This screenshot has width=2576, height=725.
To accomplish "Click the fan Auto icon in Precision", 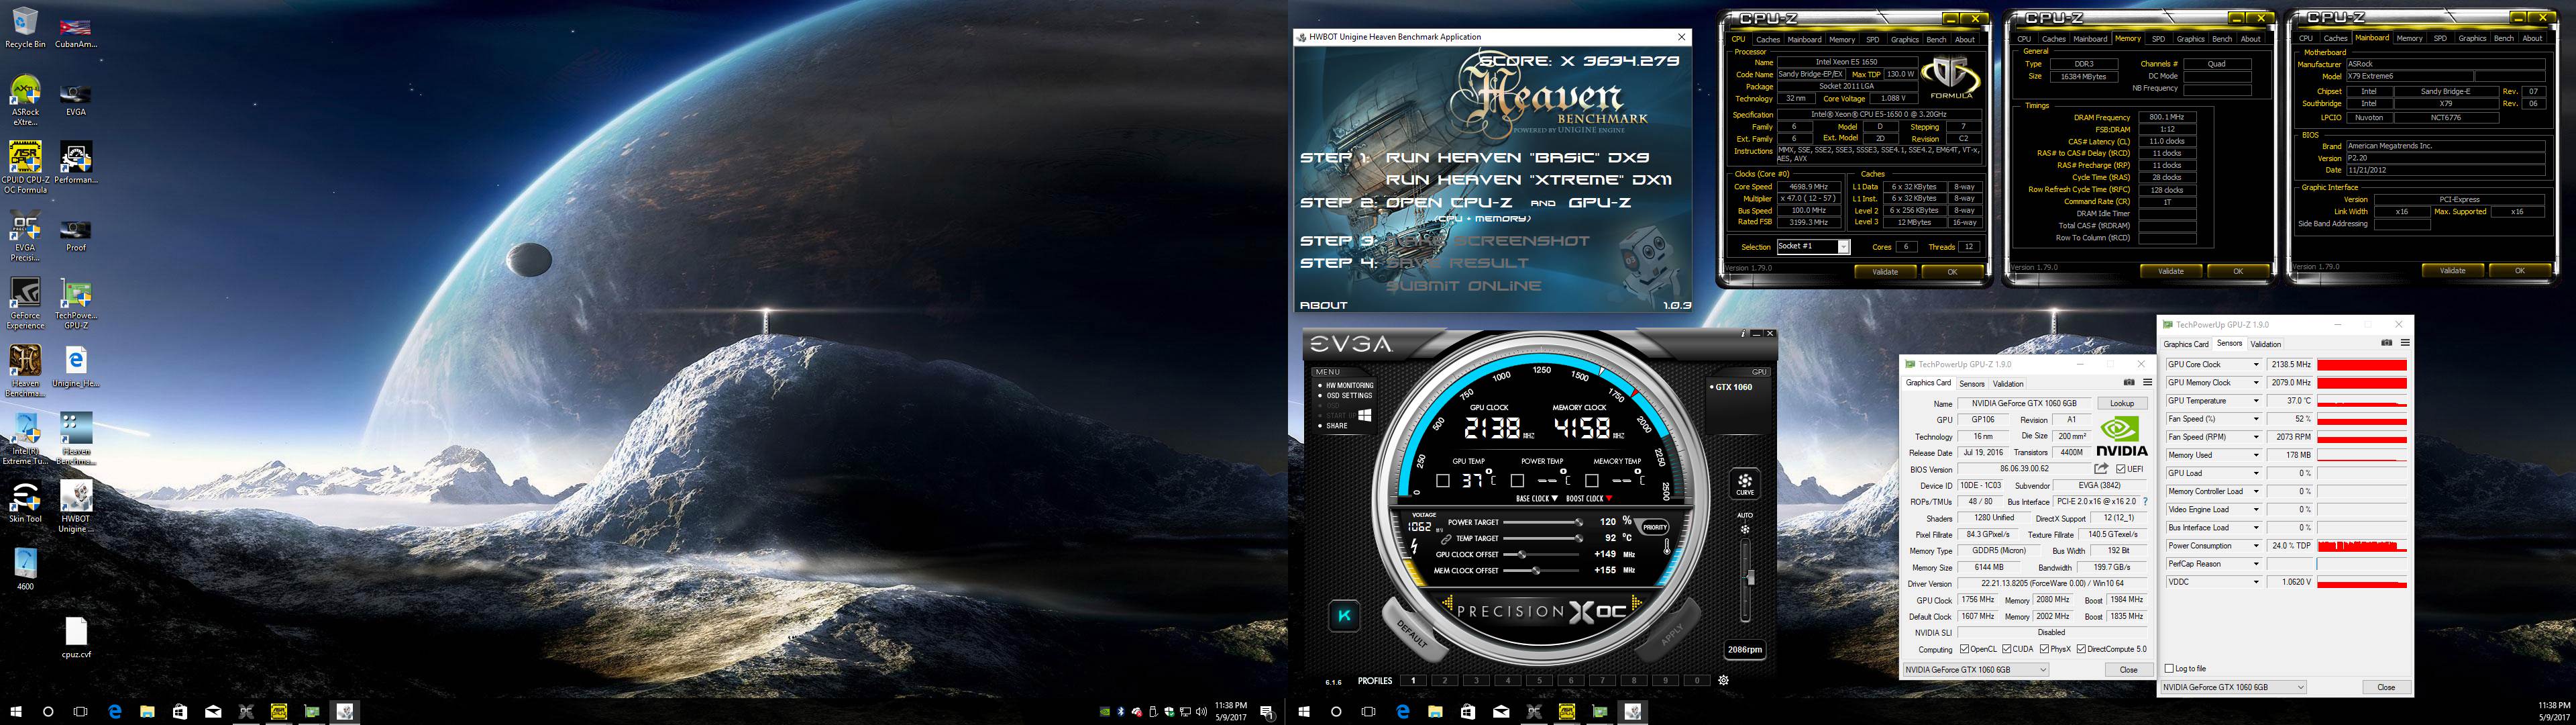I will 1745,529.
